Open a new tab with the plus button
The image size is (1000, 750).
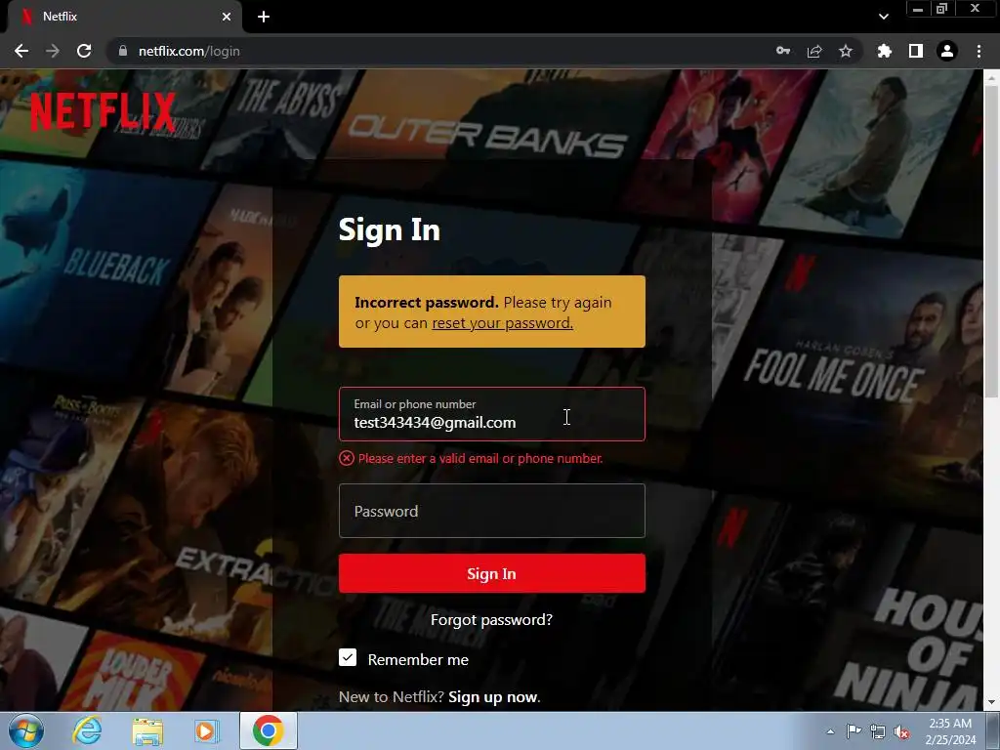[x=264, y=17]
